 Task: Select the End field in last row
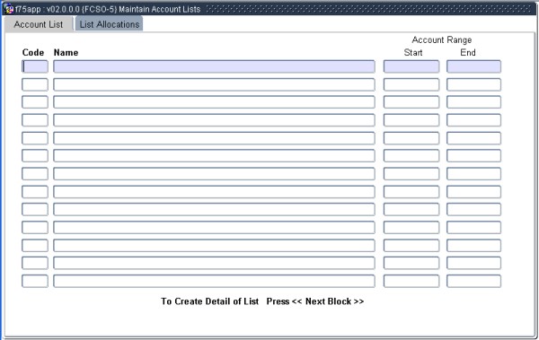pyautogui.click(x=473, y=281)
